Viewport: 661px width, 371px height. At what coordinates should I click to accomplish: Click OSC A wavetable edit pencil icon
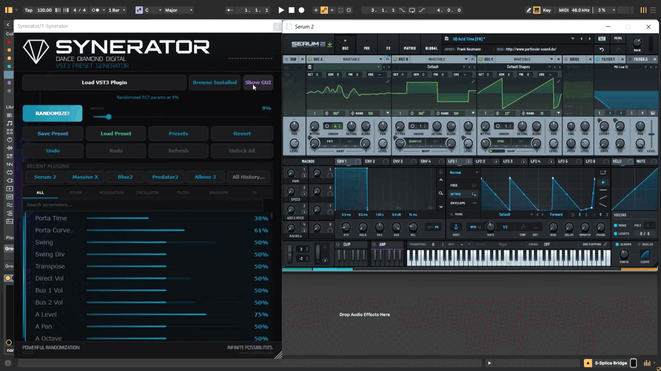[388, 81]
